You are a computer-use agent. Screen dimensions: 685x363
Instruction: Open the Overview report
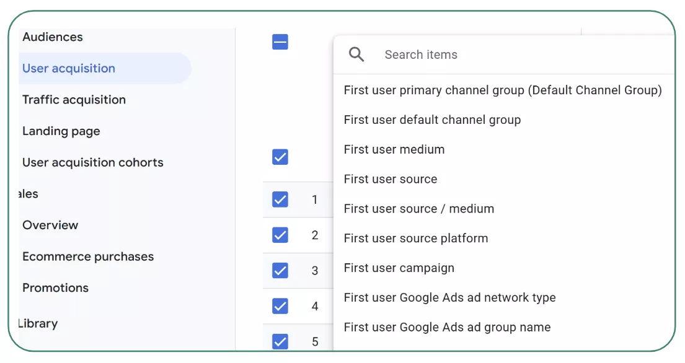pos(50,225)
